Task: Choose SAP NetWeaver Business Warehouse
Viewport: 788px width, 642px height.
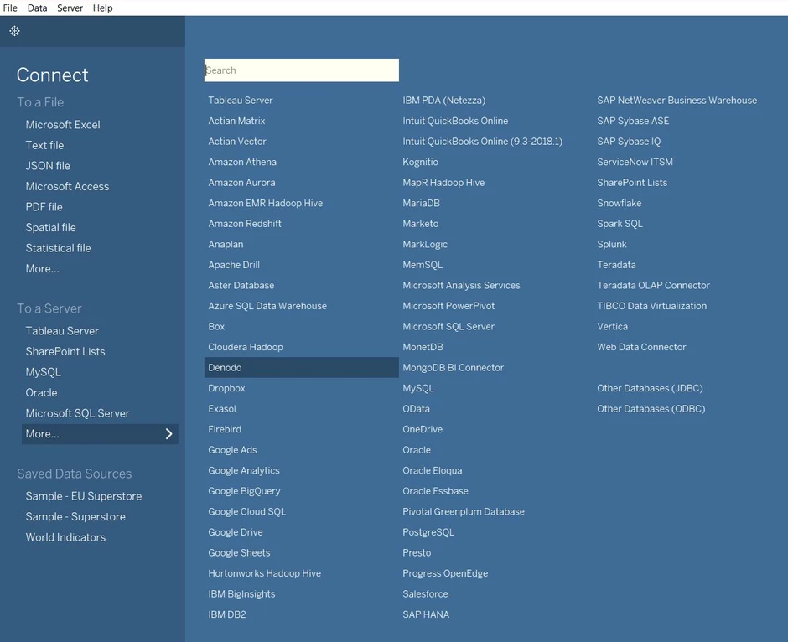Action: pos(677,101)
